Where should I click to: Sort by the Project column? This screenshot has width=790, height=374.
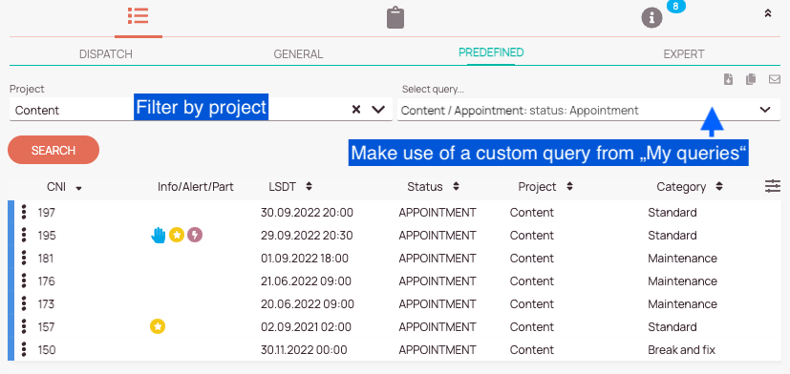tap(545, 187)
